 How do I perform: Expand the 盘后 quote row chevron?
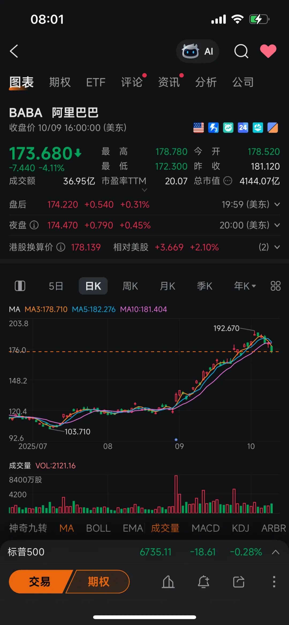click(x=277, y=205)
